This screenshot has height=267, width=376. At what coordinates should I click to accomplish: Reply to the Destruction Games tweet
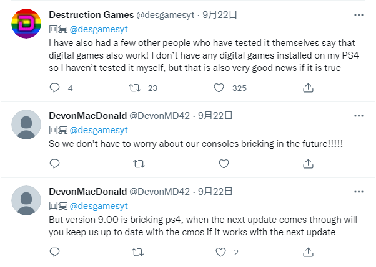click(x=54, y=88)
